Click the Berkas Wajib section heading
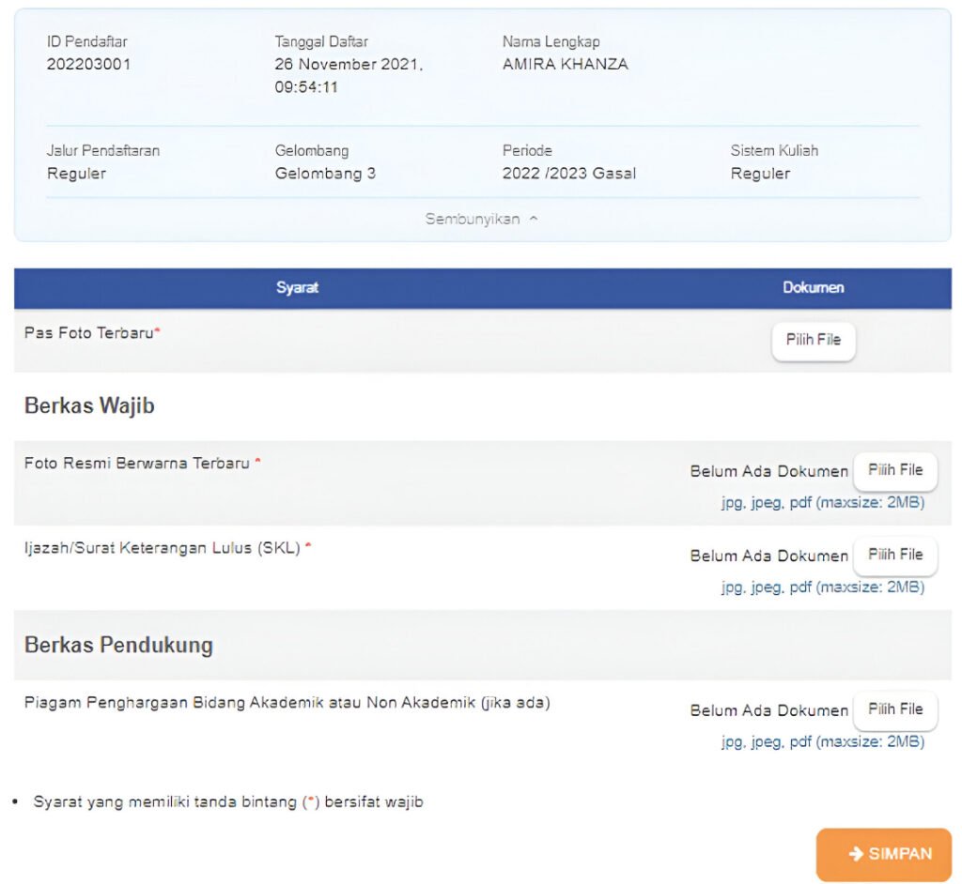This screenshot has height=884, width=962. coord(89,406)
